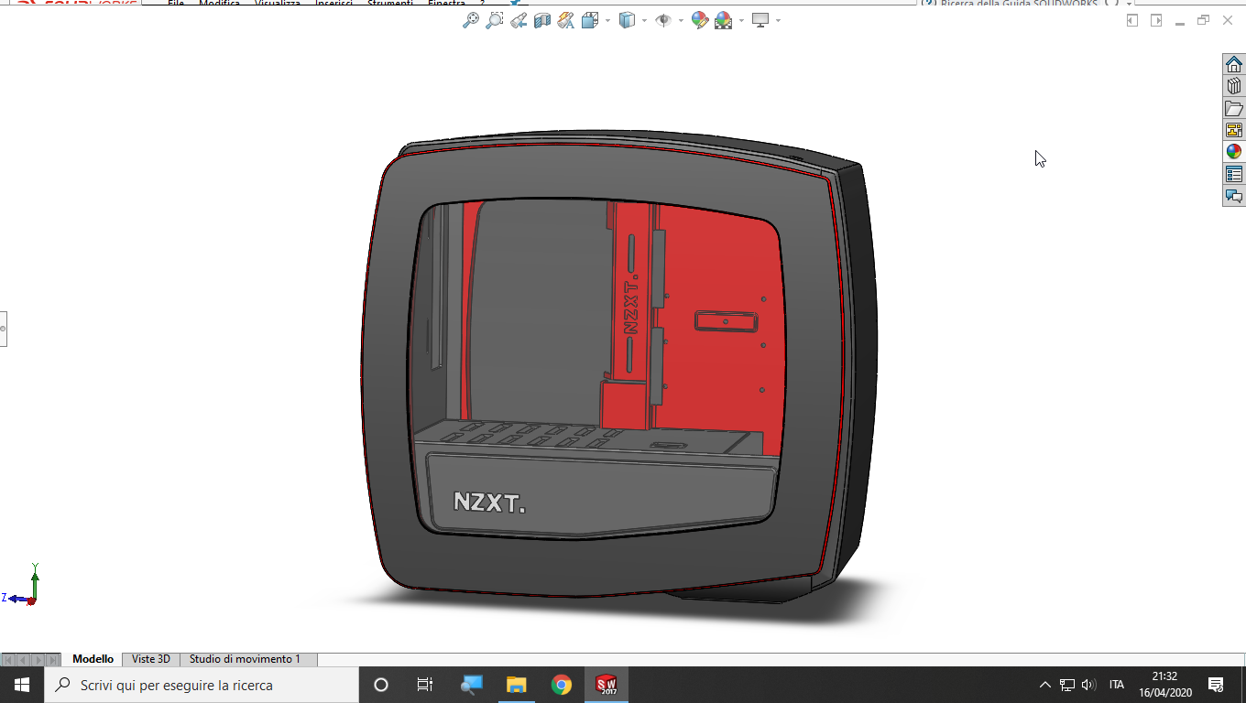Click the collapsed left panel handle
This screenshot has height=703, width=1246.
[x=3, y=328]
